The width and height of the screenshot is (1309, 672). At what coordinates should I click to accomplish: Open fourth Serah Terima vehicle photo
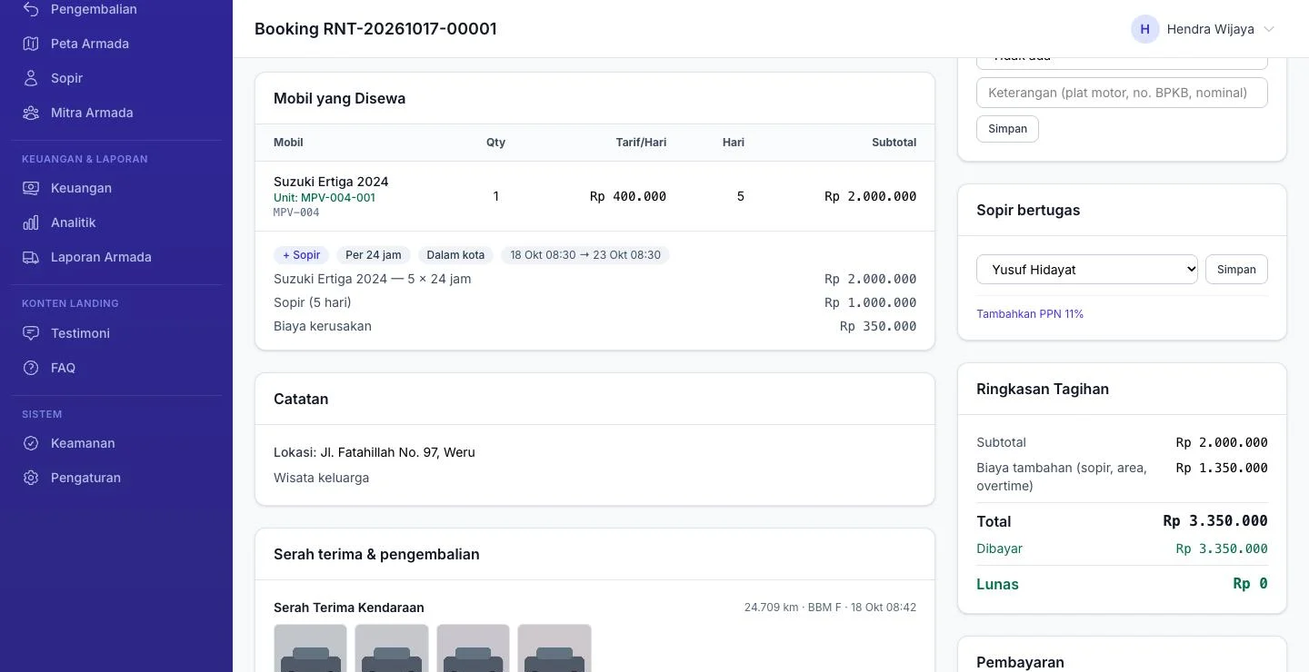click(x=555, y=648)
